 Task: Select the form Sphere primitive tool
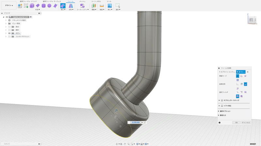(x=49, y=6)
